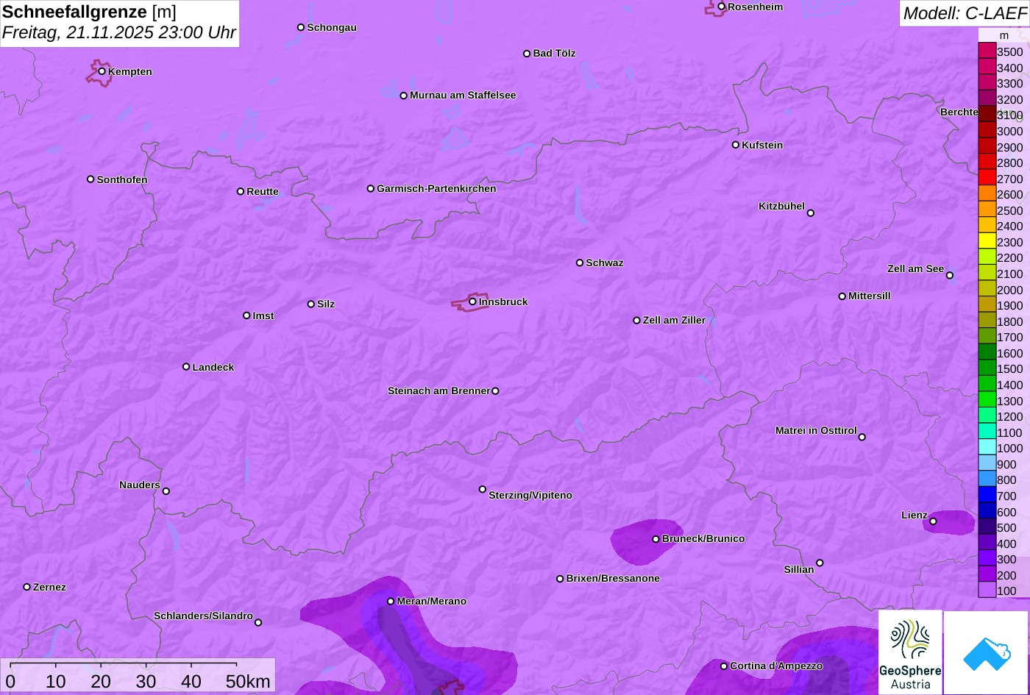Viewport: 1030px width, 695px height.
Task: Click the Bruneck/Brunico marker dot
Action: [656, 539]
